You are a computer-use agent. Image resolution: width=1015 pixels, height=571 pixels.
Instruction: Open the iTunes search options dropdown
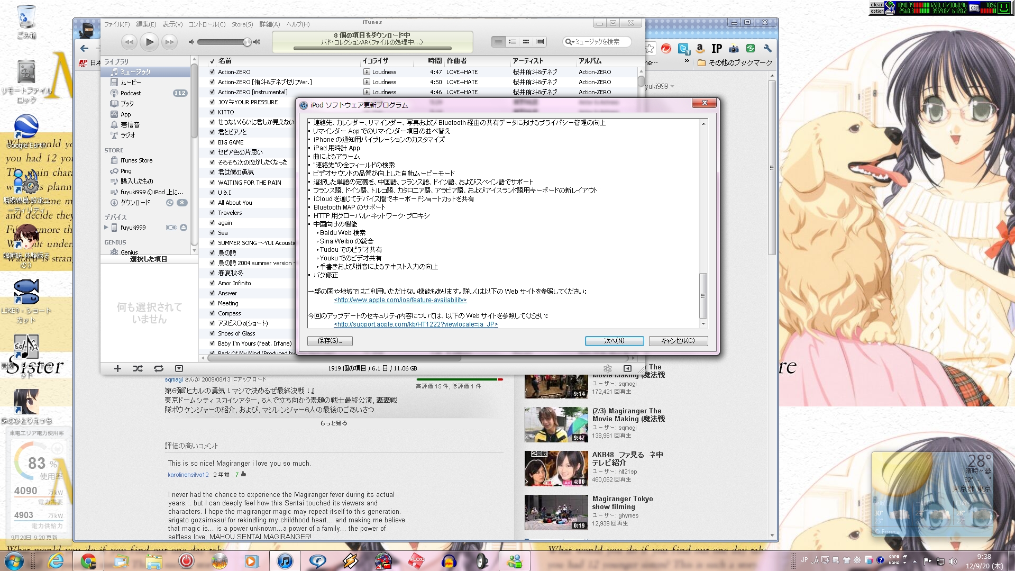pyautogui.click(x=570, y=42)
